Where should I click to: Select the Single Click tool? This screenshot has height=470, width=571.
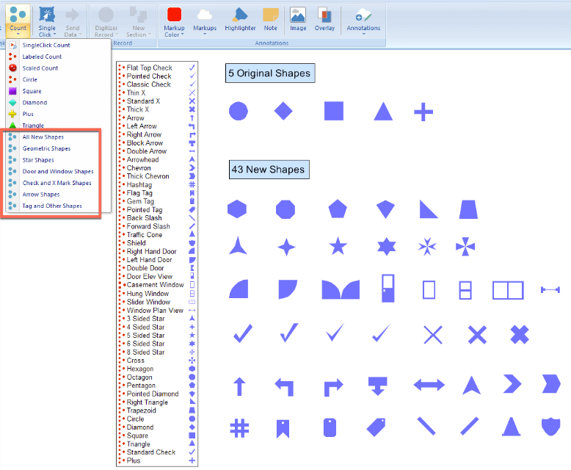[x=47, y=21]
